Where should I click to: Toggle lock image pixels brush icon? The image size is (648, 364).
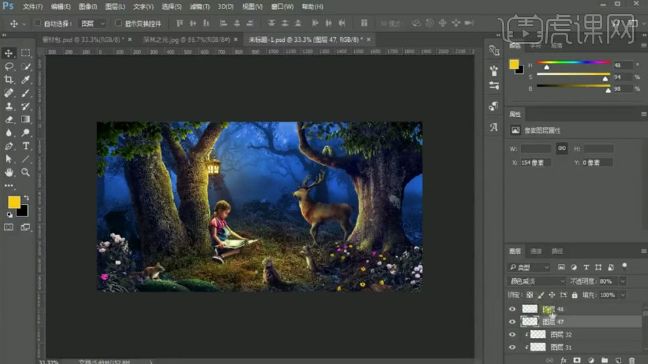[541, 295]
